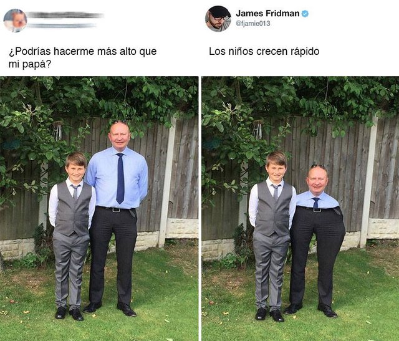
Task: Open the edited right photo
Action: pos(300,208)
